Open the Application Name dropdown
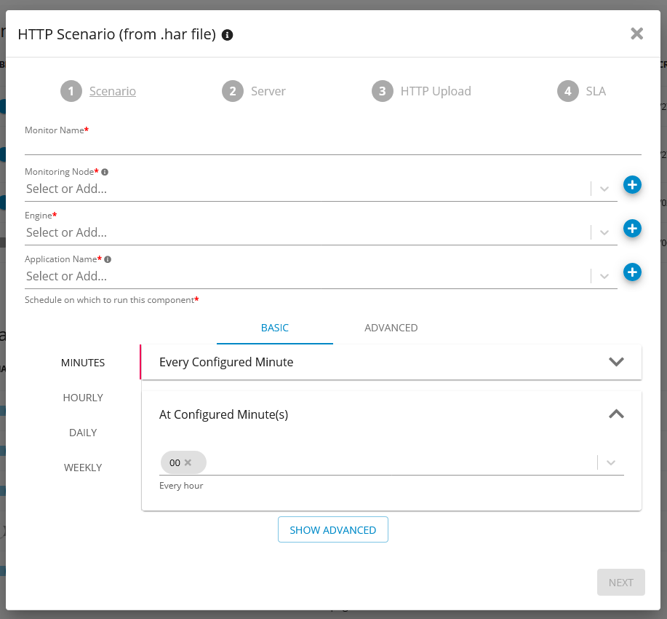This screenshot has width=667, height=619. (604, 276)
